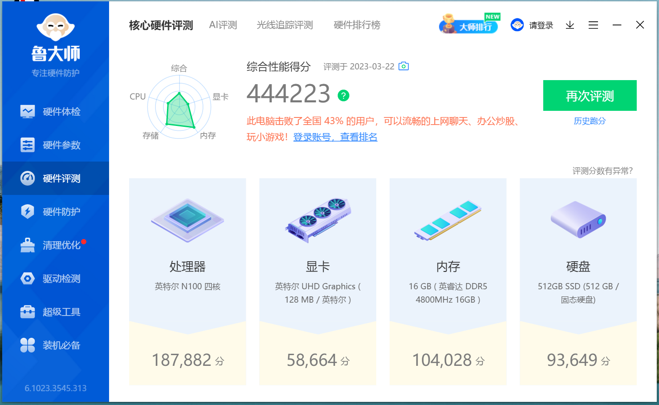Click the login avatar icon
The image size is (659, 405).
pos(517,25)
